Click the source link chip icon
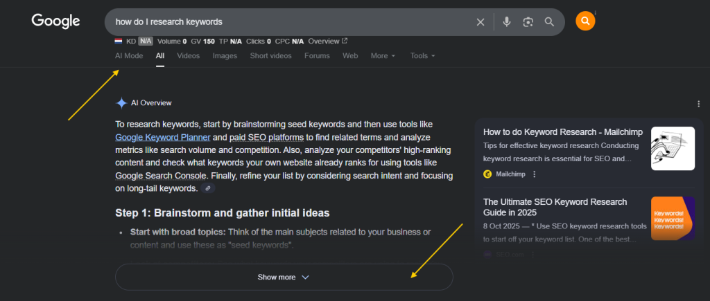The height and width of the screenshot is (301, 710). (207, 188)
